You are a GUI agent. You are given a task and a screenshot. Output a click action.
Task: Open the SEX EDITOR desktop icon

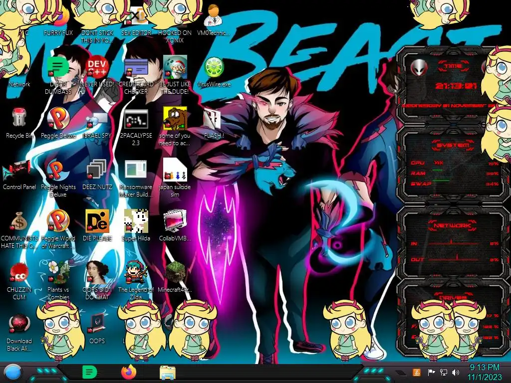pos(136,21)
